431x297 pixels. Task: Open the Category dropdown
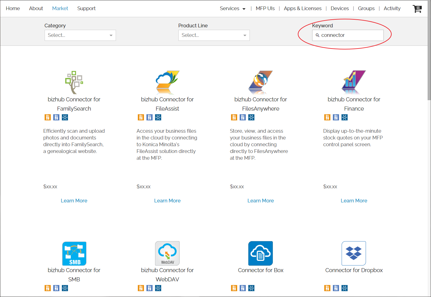[80, 35]
